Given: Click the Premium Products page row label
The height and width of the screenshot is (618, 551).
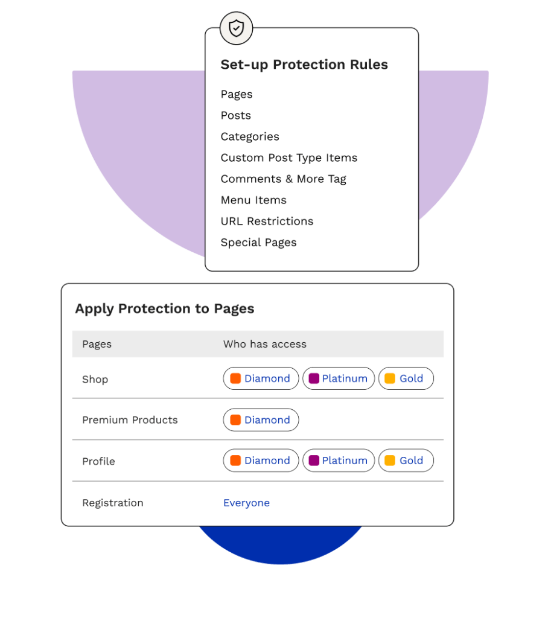Looking at the screenshot, I should (x=130, y=420).
